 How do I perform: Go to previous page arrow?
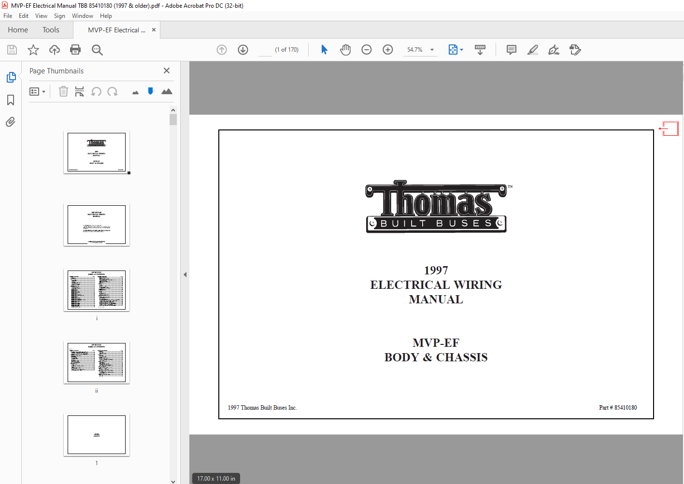[222, 50]
